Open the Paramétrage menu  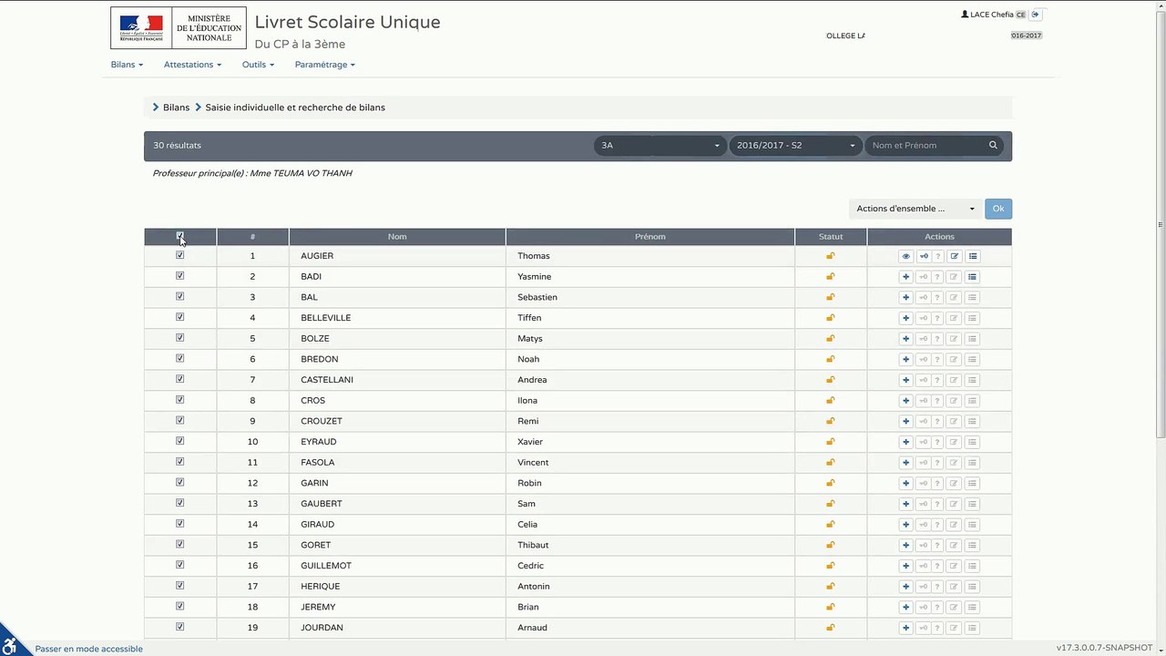(x=325, y=65)
